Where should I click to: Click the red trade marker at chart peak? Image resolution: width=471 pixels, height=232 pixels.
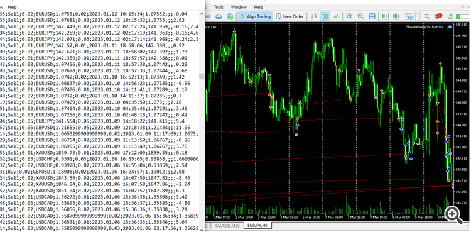point(234,31)
